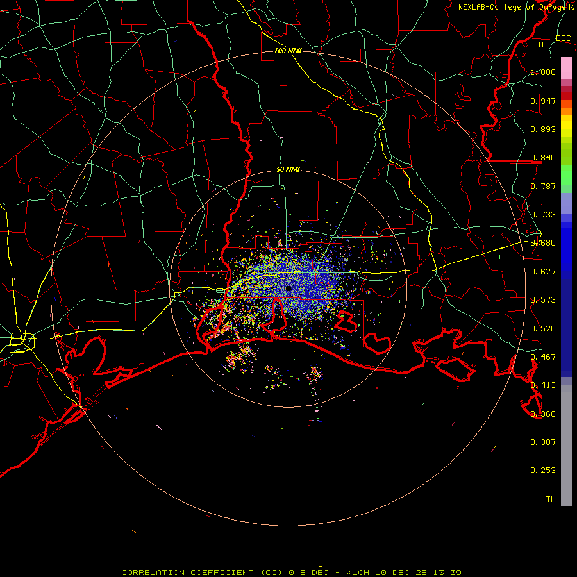Click the 0.520 legend value

543,329
